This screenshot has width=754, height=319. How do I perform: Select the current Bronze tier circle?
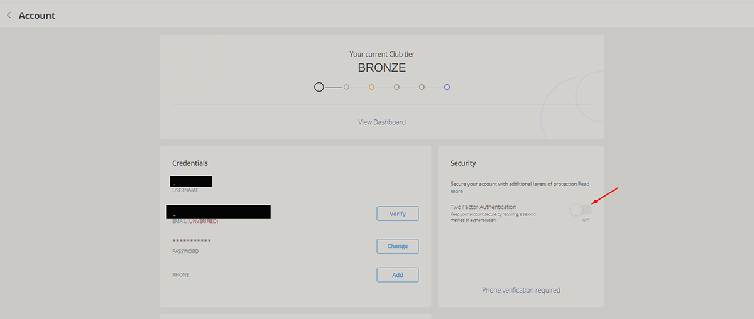pyautogui.click(x=319, y=87)
